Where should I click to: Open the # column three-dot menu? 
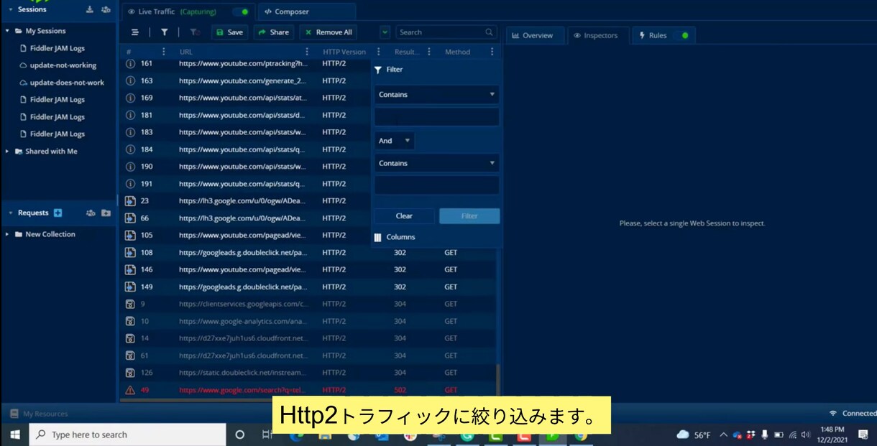tap(163, 52)
